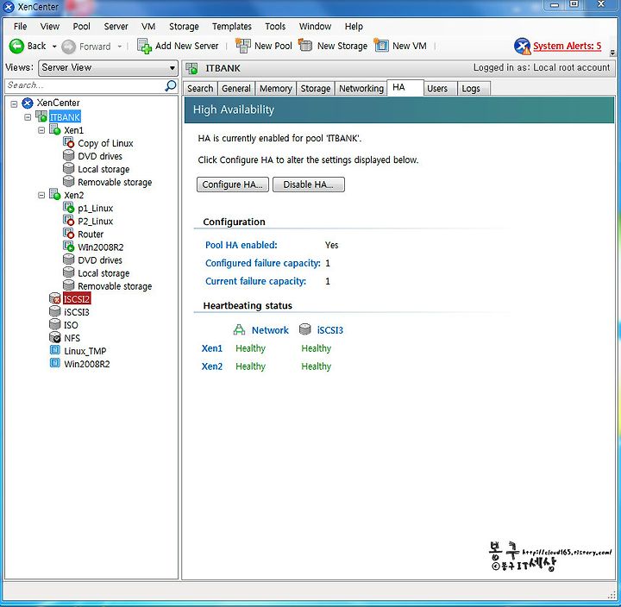
Task: Click the Xen2 heartbeat row link
Action: coord(212,366)
